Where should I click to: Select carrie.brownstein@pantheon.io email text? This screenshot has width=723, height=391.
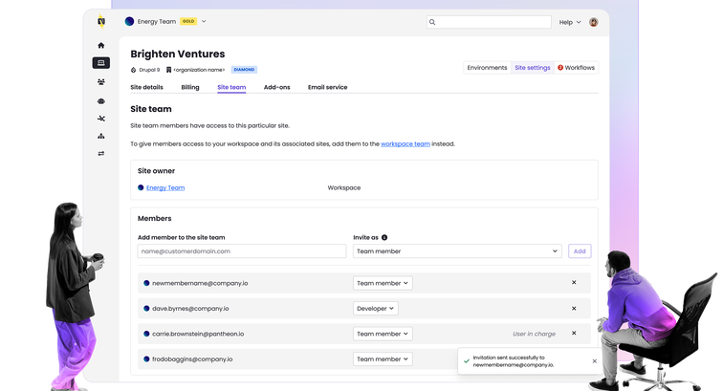tap(198, 334)
